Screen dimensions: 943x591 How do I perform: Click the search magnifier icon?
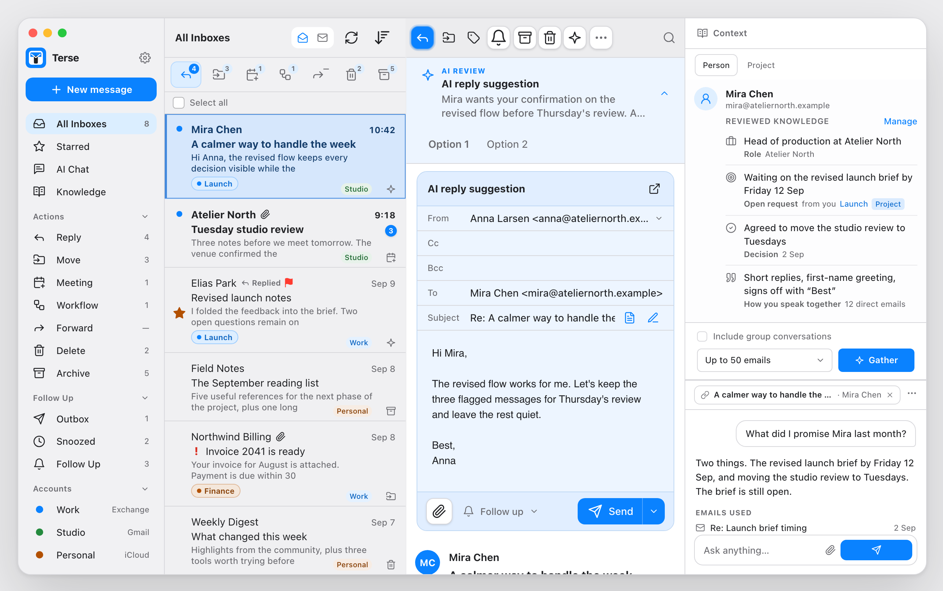[x=669, y=38]
